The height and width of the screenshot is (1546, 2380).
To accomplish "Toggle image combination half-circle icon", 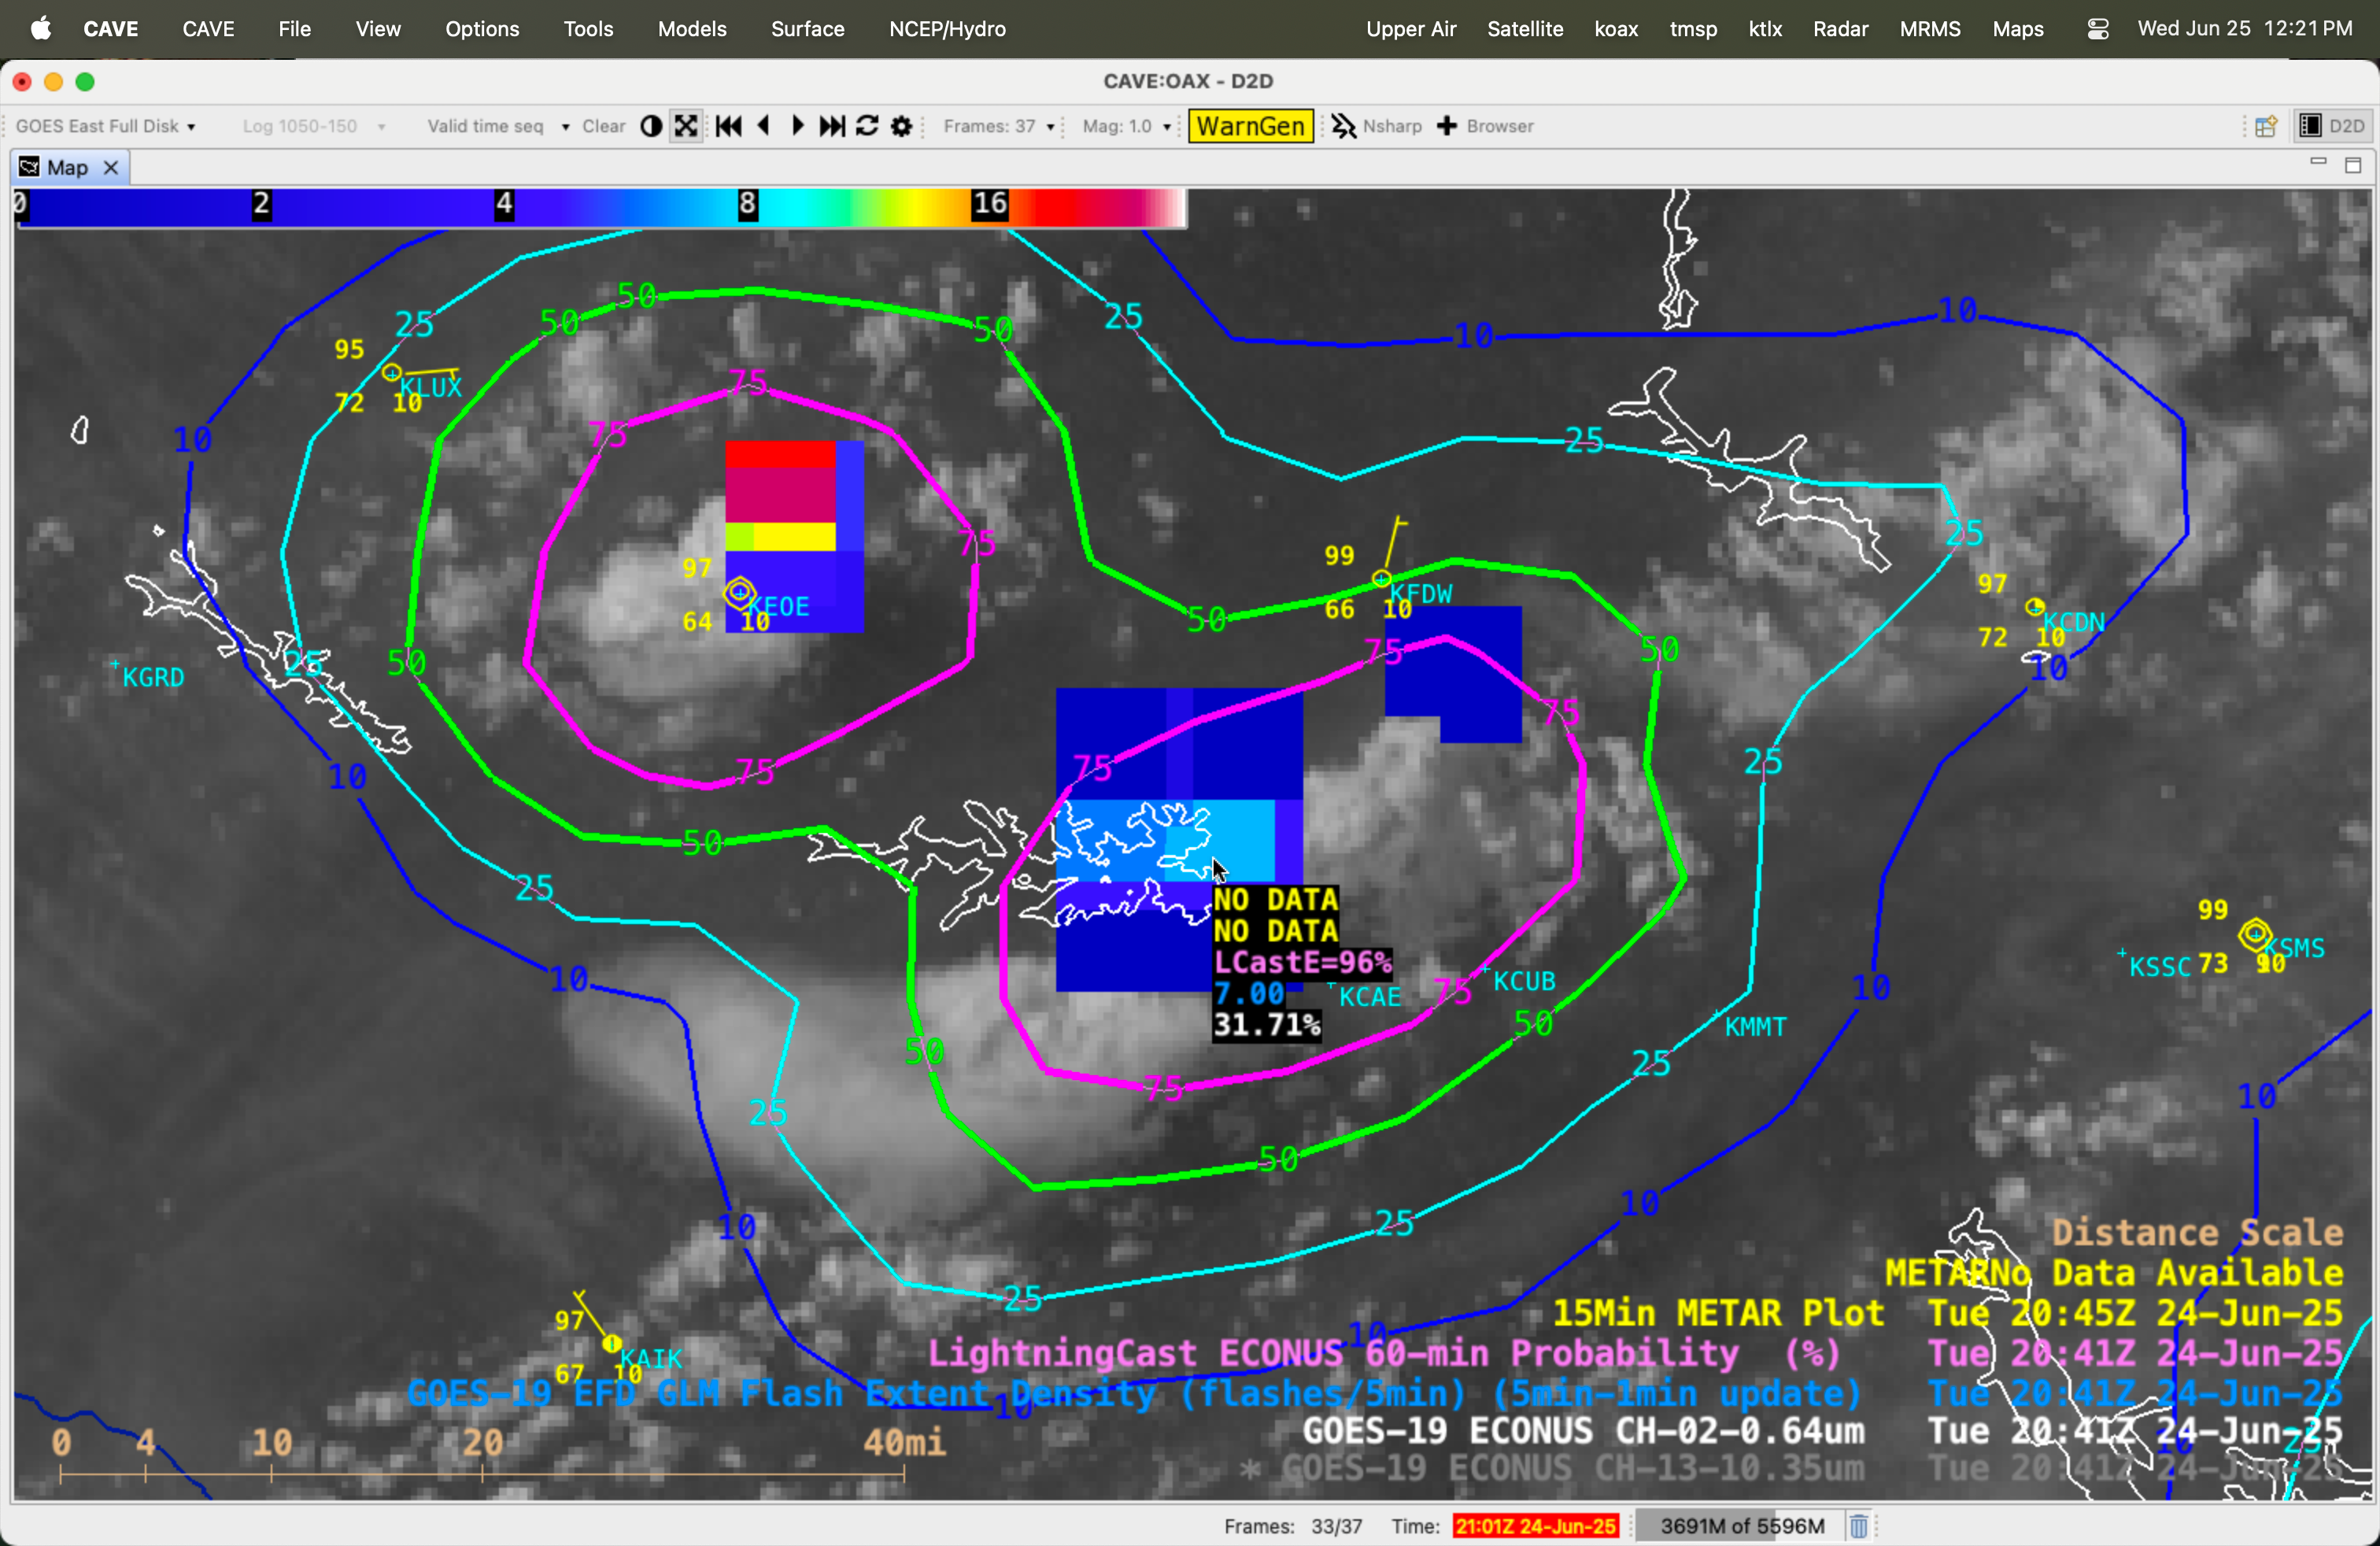I will click(651, 126).
